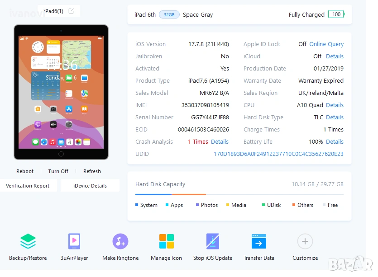Click Online Query for Apple ID Lock

click(326, 44)
